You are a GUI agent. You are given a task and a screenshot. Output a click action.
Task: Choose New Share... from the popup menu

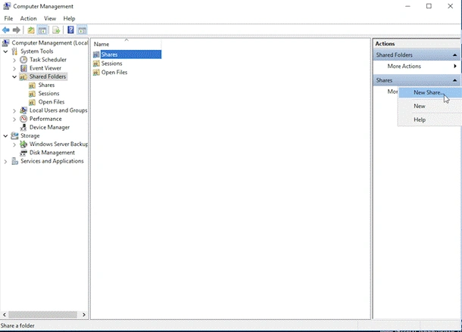point(430,92)
